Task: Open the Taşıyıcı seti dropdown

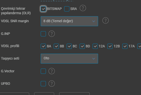Action: coord(69,59)
